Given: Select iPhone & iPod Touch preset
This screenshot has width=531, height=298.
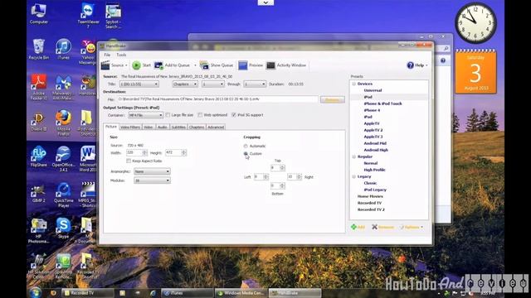Looking at the screenshot, I should pos(382,103).
